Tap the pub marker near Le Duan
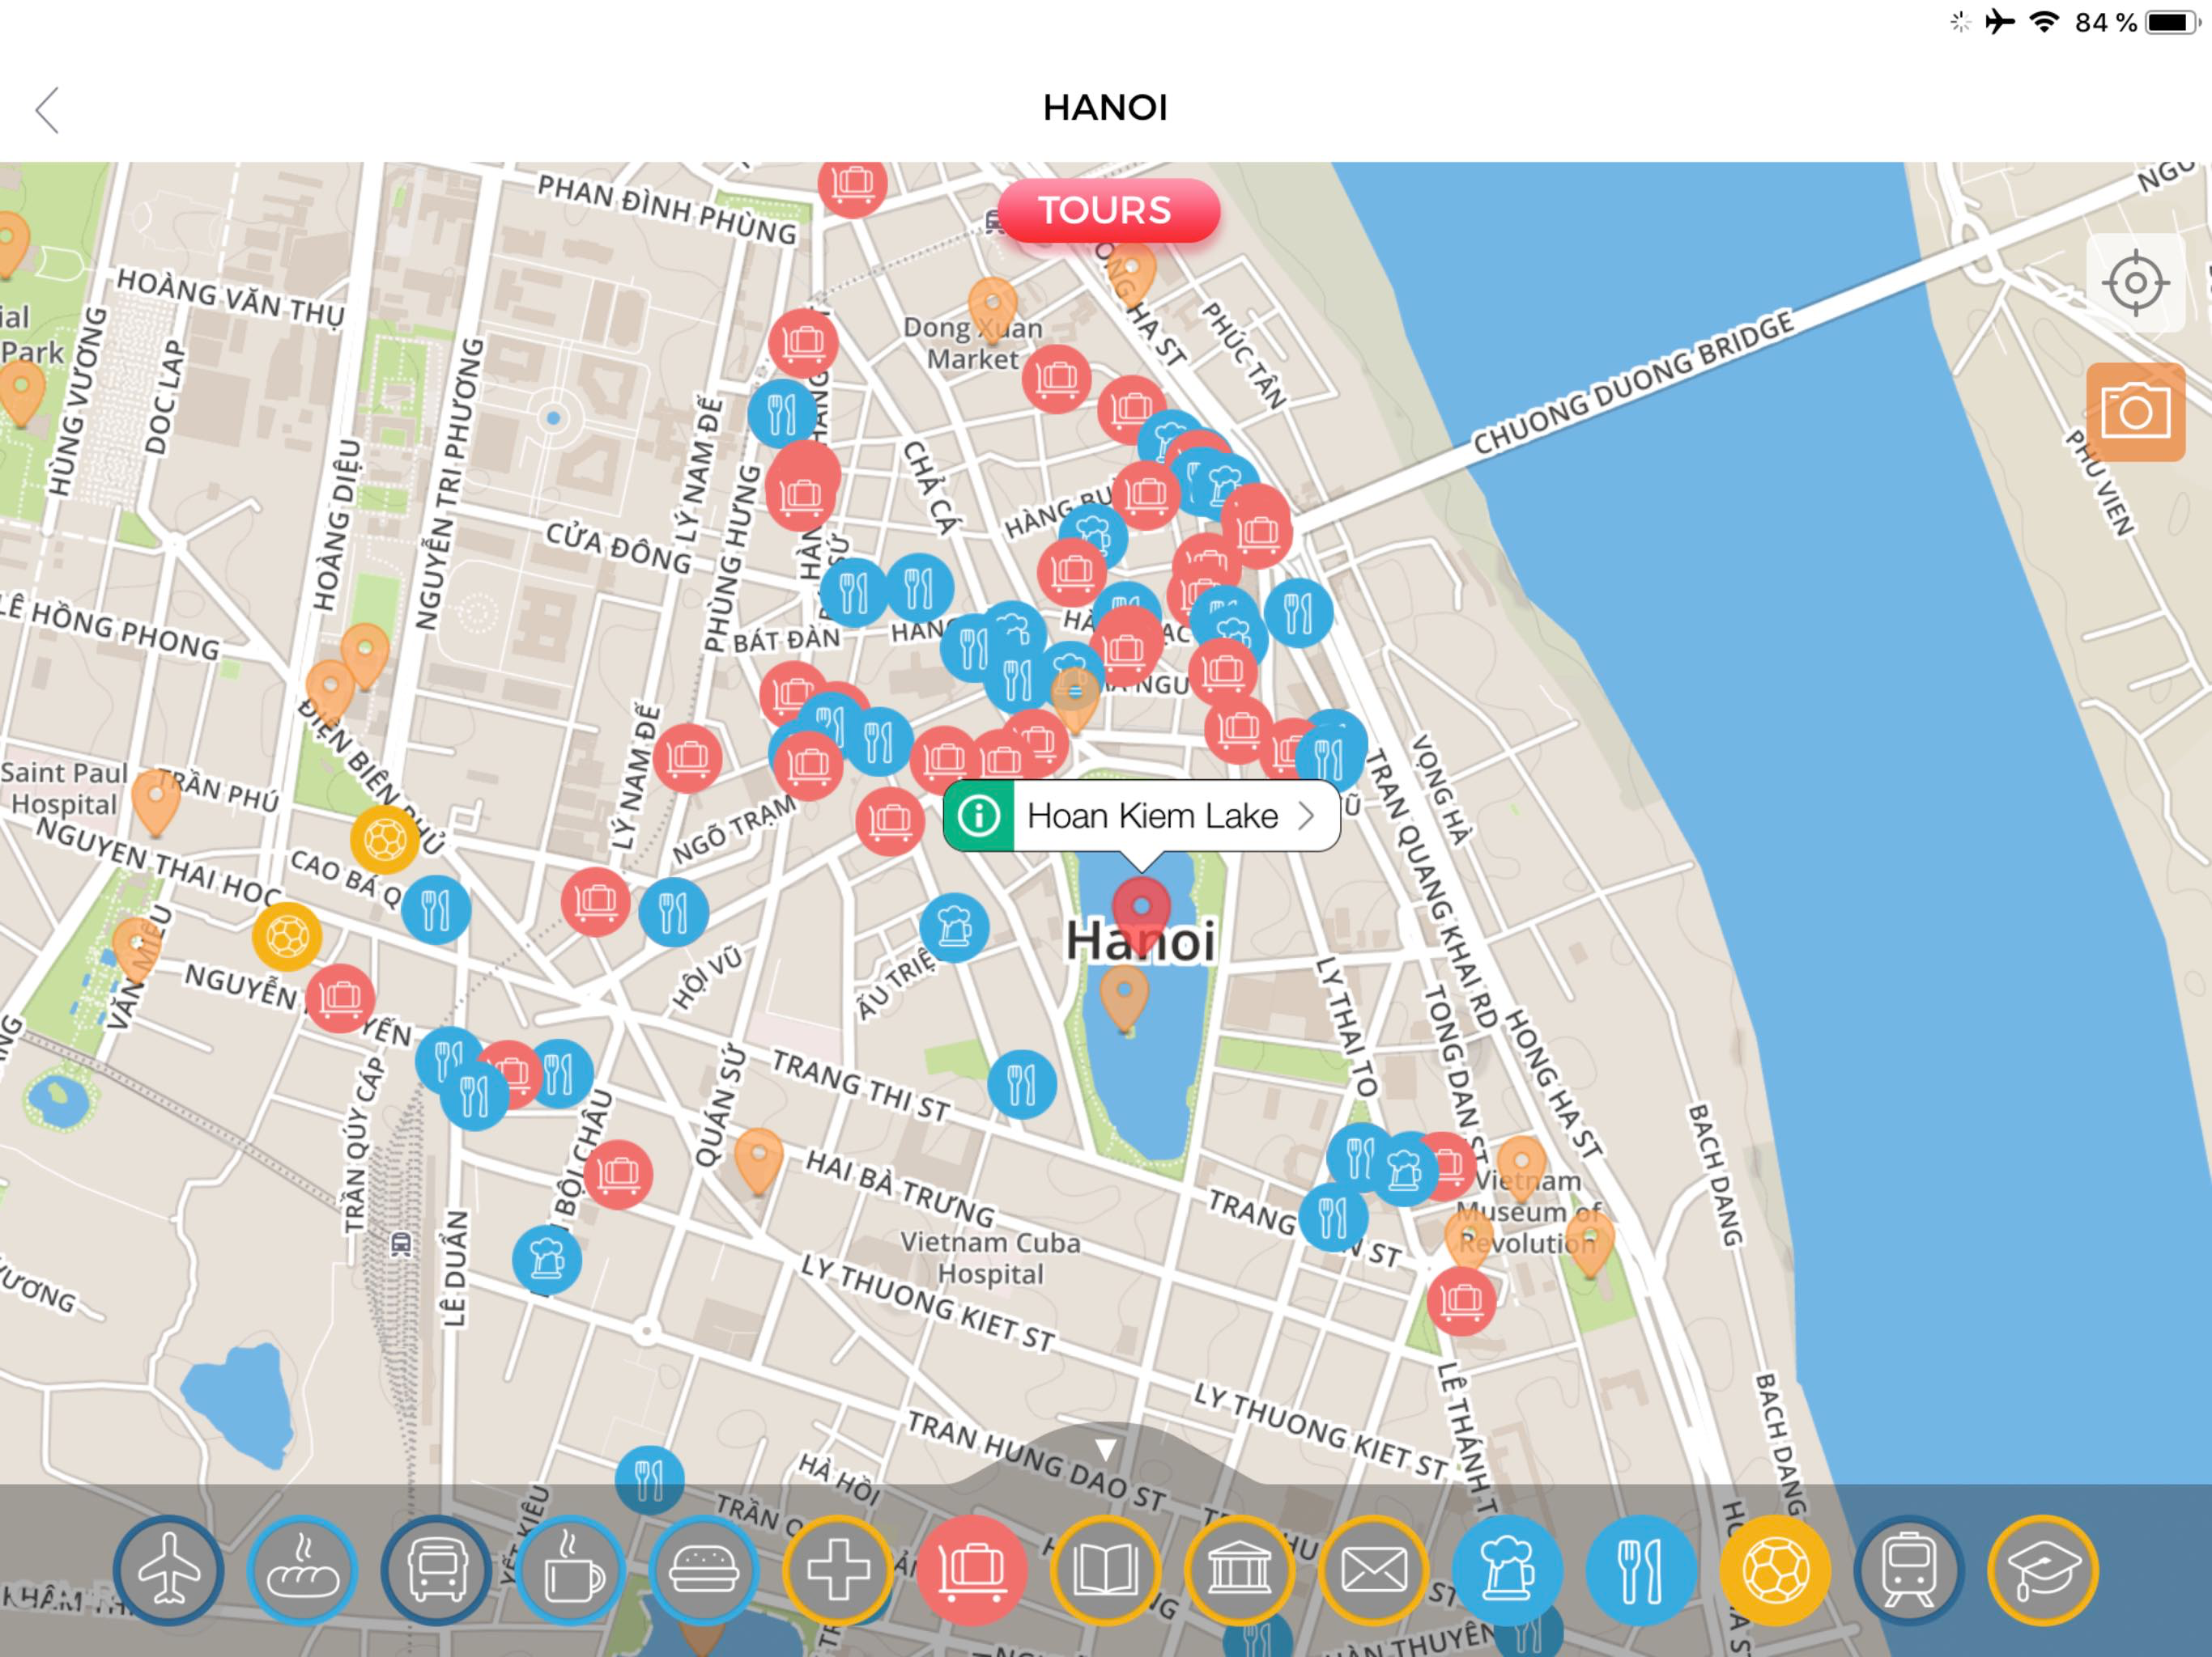This screenshot has height=1657, width=2212. coord(547,1259)
